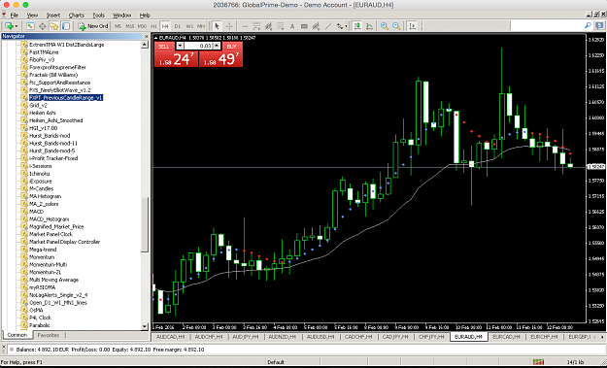The image size is (607, 368).
Task: Select the arrow cursor tool
Action: (x=217, y=26)
